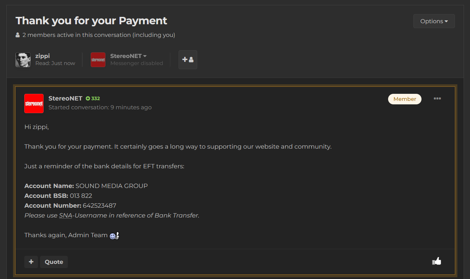Click the SOUND MEDIA GROUP account name

[x=112, y=186]
